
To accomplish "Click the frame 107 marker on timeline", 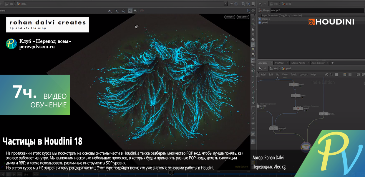I will 171,172.
